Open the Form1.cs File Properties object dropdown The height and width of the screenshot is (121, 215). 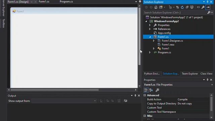tap(212, 85)
